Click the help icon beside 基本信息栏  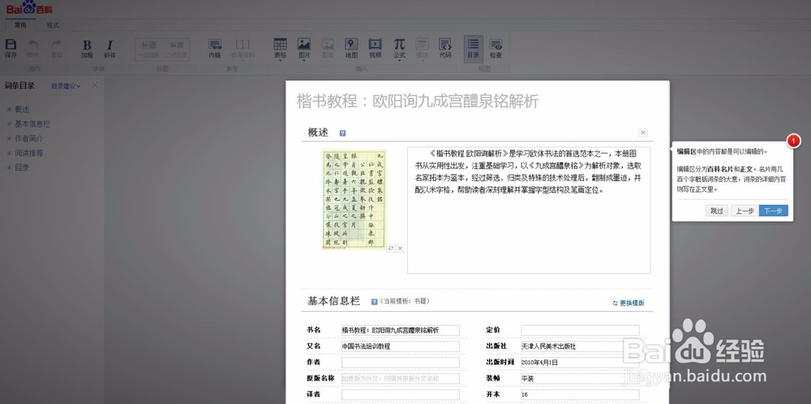pos(375,302)
